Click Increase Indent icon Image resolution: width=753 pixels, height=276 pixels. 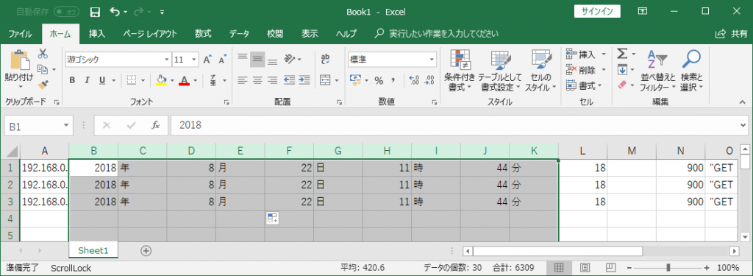pos(304,79)
